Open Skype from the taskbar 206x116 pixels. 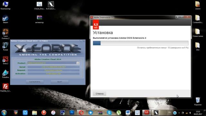109,113
